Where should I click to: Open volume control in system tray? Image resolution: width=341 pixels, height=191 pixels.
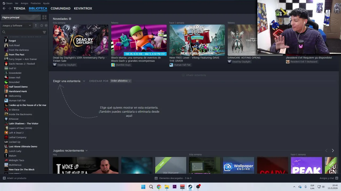coord(323,187)
